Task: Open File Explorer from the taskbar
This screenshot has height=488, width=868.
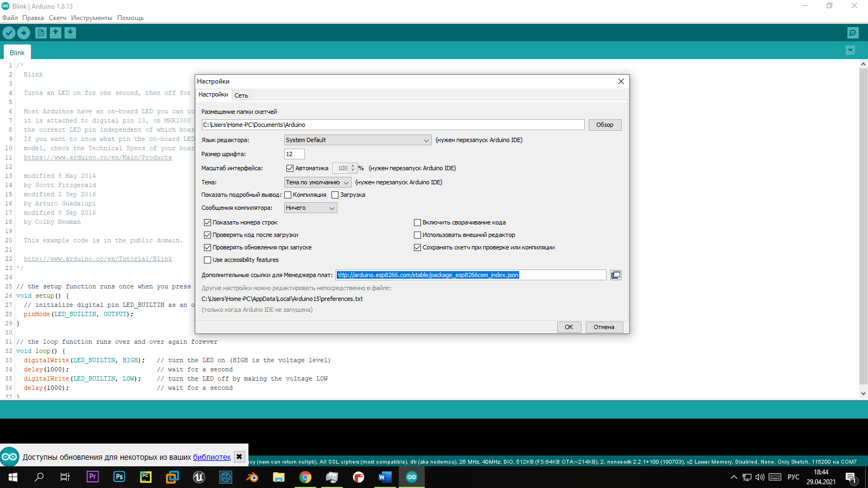Action: pos(279,477)
